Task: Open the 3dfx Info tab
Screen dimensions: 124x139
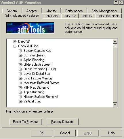Action: pyautogui.click(x=70, y=16)
